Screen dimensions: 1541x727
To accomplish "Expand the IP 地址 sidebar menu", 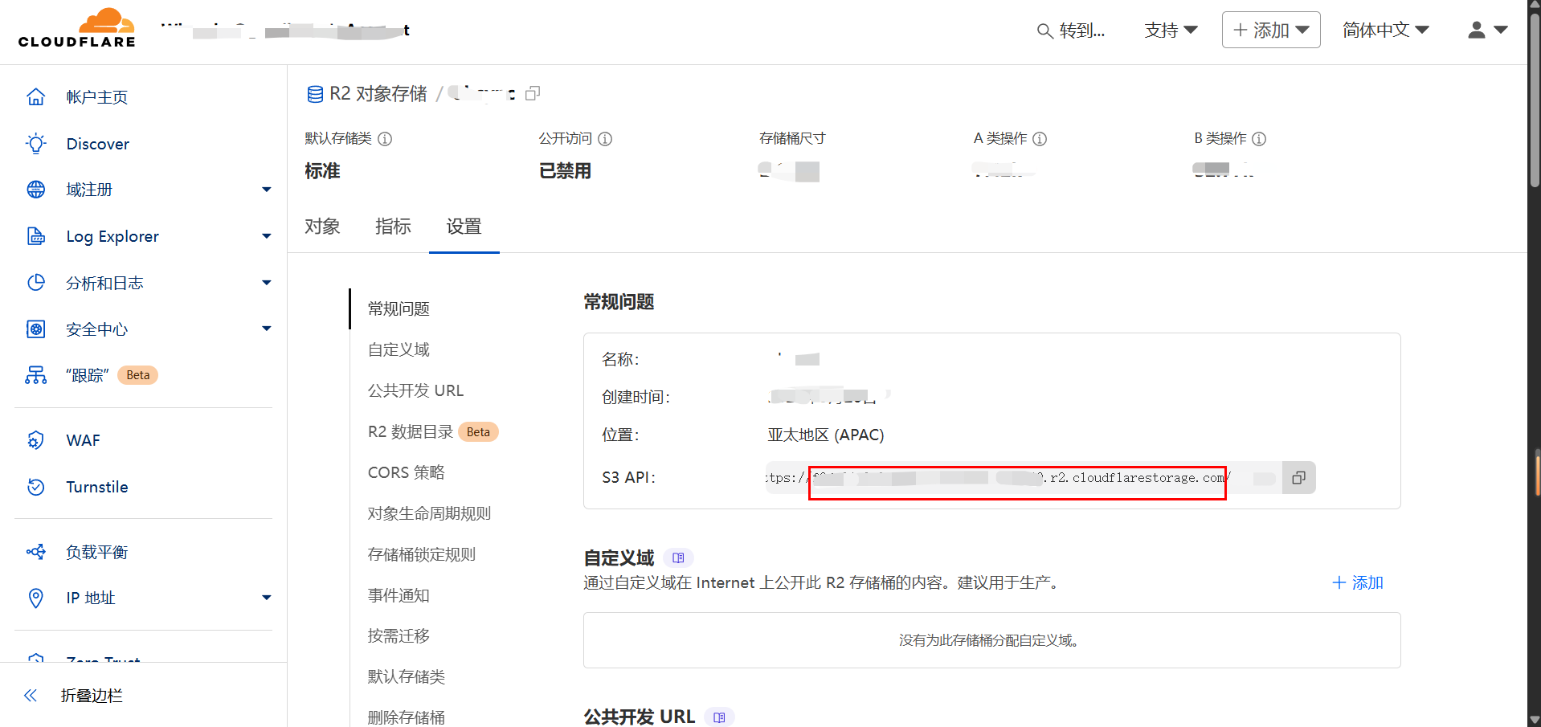I will pyautogui.click(x=267, y=598).
